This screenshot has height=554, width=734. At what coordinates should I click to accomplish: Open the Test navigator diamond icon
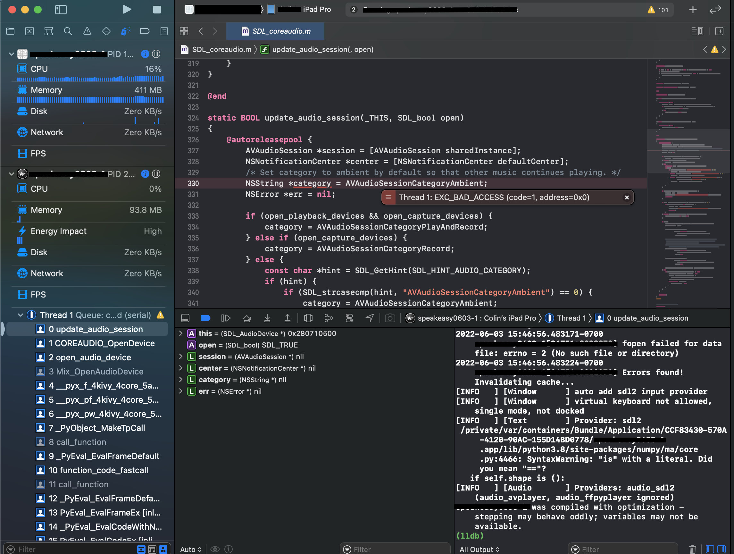click(x=106, y=31)
